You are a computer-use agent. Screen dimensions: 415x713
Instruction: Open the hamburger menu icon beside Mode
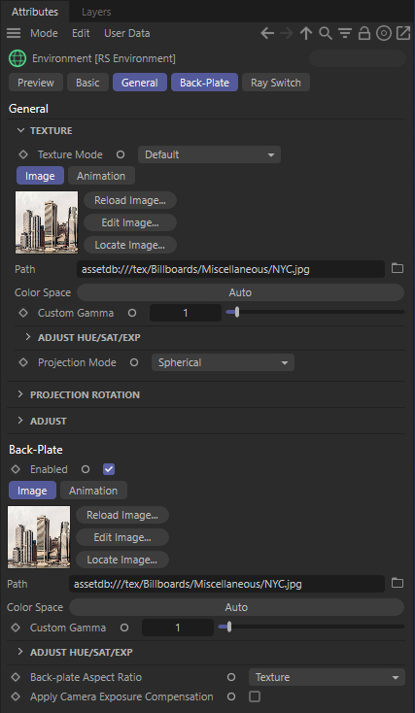pyautogui.click(x=14, y=33)
